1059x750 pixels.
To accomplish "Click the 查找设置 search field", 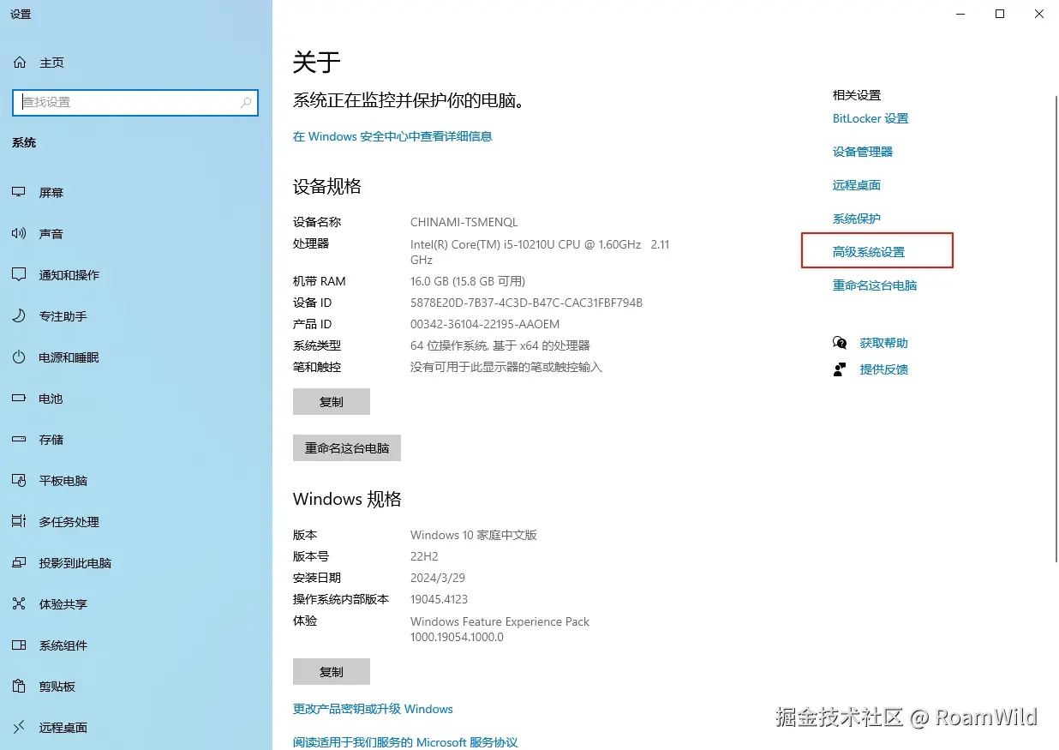I will tap(135, 102).
